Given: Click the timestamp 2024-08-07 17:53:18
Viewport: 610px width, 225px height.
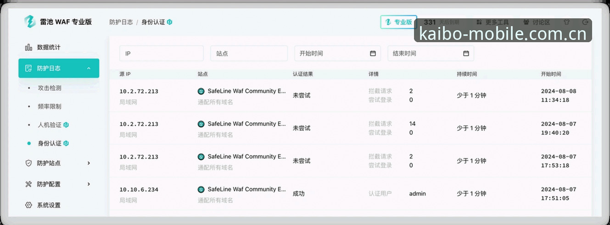Looking at the screenshot, I should [559, 161].
